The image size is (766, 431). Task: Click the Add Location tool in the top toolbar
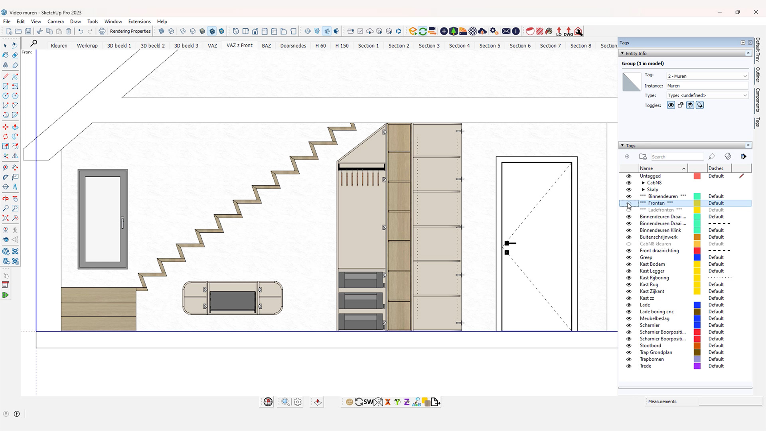(473, 31)
